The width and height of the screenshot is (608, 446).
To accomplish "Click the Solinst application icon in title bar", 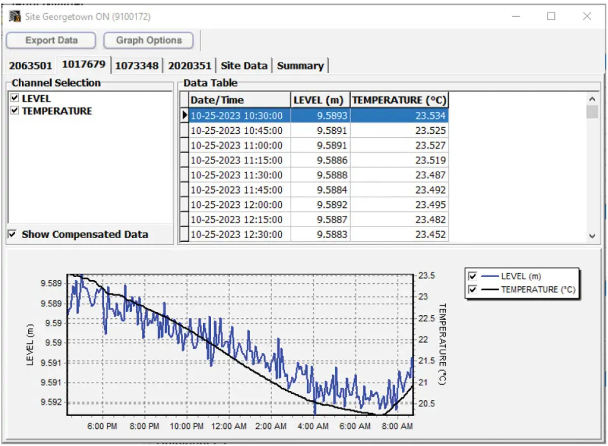I will point(14,17).
